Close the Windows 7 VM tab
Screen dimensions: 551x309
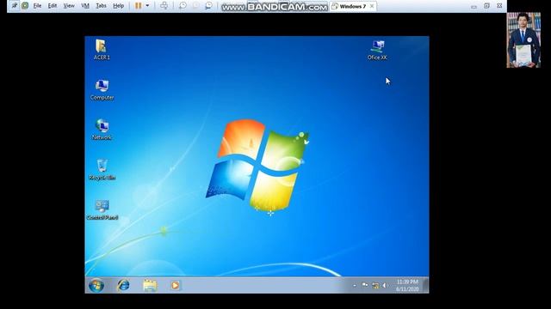pos(372,6)
